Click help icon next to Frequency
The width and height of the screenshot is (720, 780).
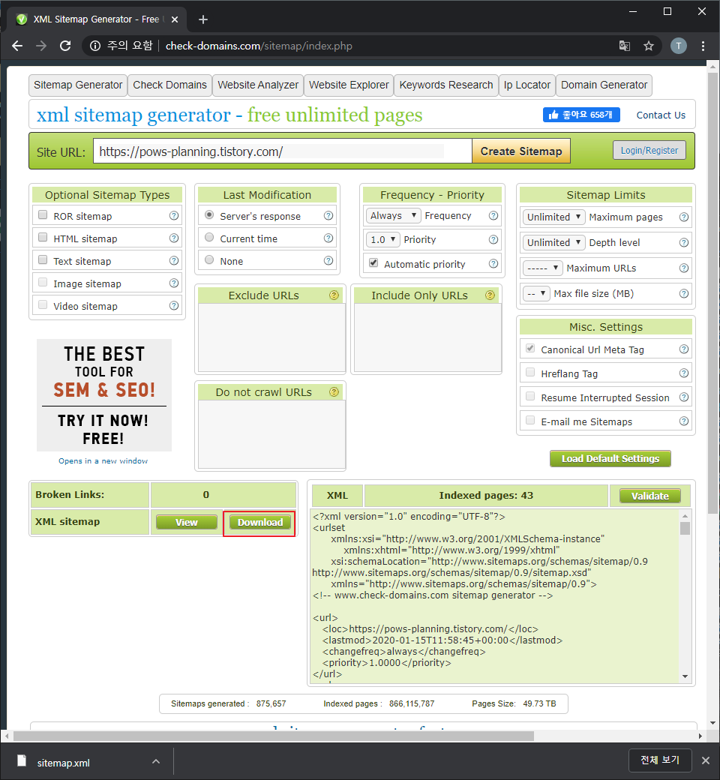pos(493,215)
